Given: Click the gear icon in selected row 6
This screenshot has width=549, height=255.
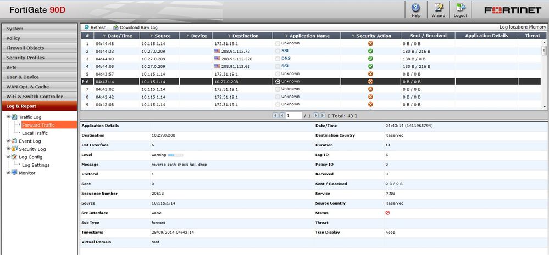Looking at the screenshot, I should click(x=278, y=81).
